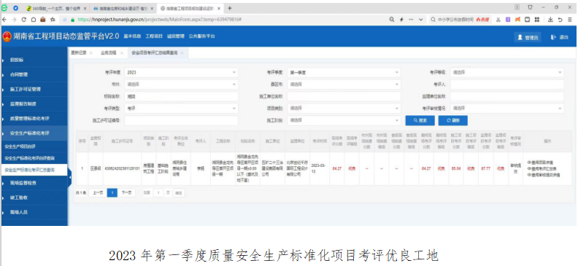Reload the page with the refresh icon
The height and width of the screenshot is (266, 578).
[x=24, y=20]
